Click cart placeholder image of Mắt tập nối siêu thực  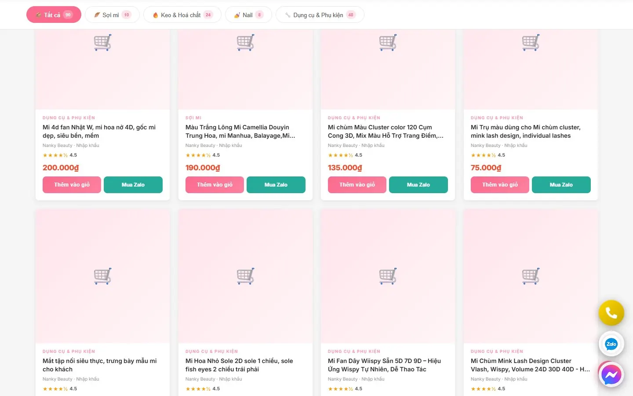pyautogui.click(x=102, y=276)
